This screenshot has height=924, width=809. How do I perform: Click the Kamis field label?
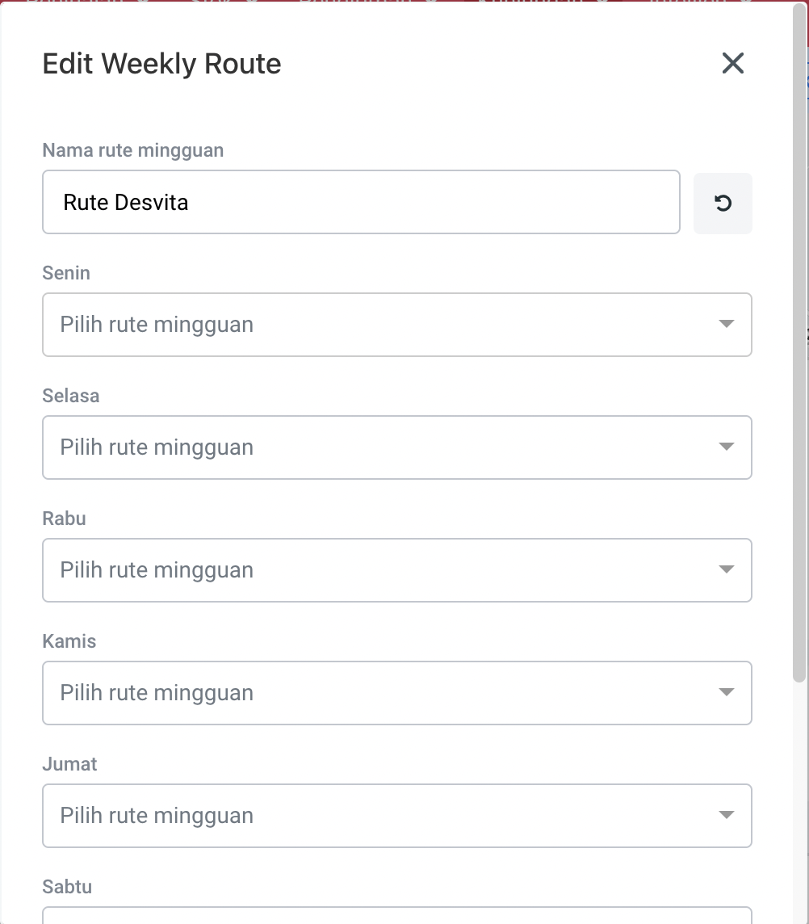coord(69,641)
